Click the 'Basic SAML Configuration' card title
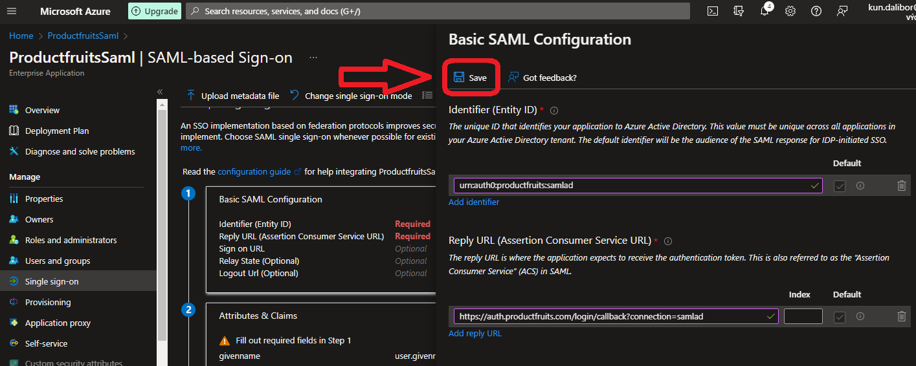The width and height of the screenshot is (916, 366). pyautogui.click(x=271, y=199)
